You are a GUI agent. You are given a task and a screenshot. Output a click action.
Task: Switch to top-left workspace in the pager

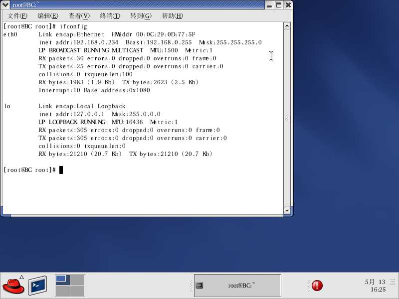[x=62, y=280]
